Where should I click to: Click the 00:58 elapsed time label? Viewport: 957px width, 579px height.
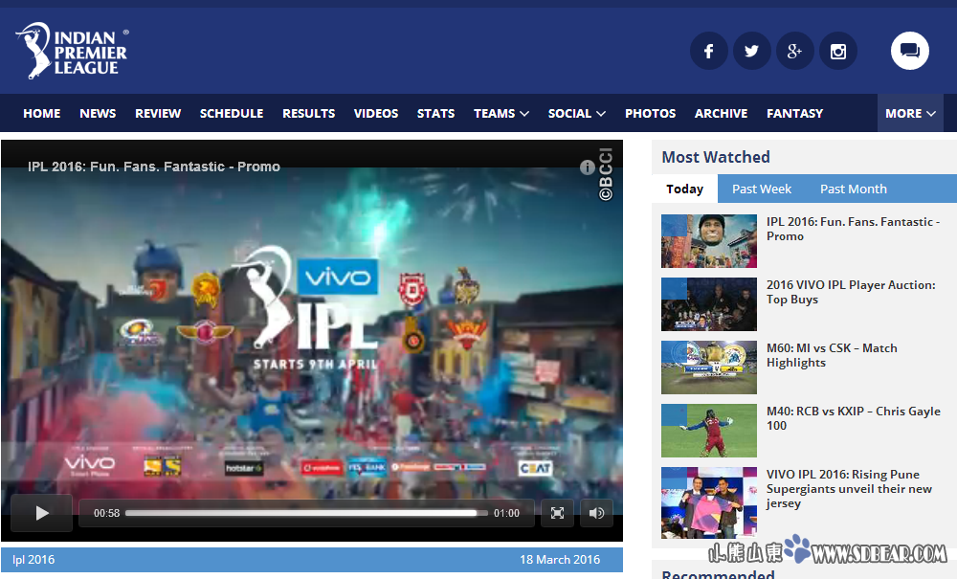(x=107, y=513)
